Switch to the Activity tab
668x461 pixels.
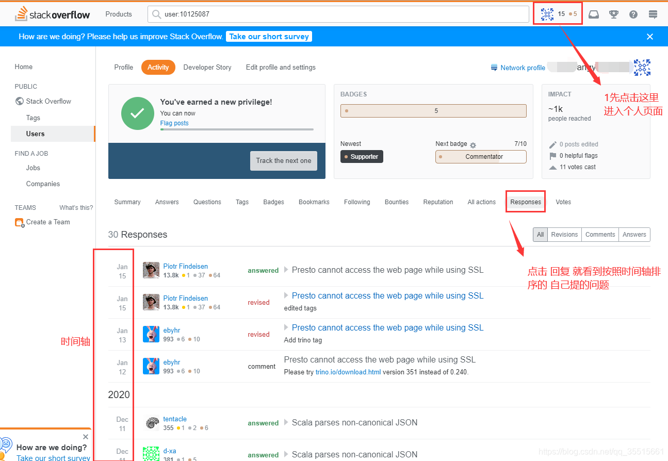coord(158,67)
